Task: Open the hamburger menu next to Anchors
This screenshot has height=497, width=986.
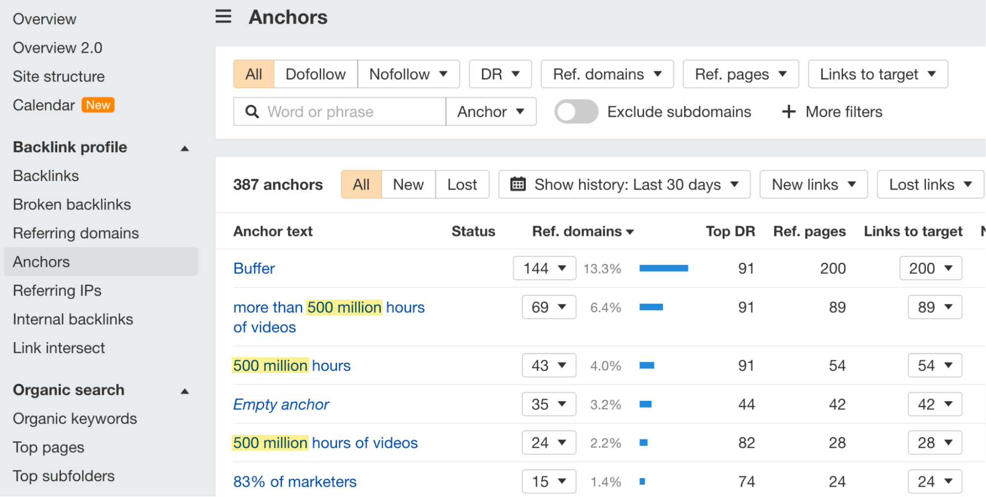Action: [223, 16]
